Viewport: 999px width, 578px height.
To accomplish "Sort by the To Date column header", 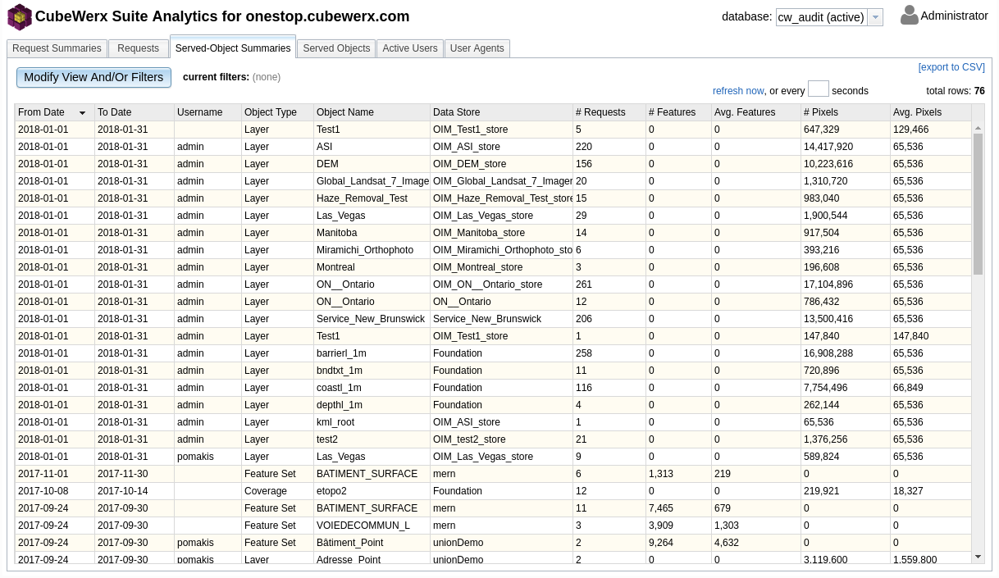I will tap(135, 112).
